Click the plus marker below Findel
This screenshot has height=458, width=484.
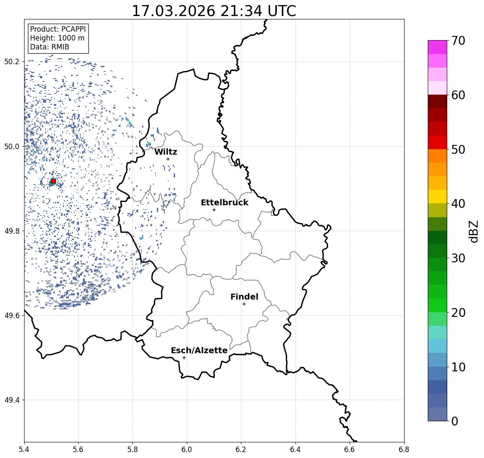(244, 304)
